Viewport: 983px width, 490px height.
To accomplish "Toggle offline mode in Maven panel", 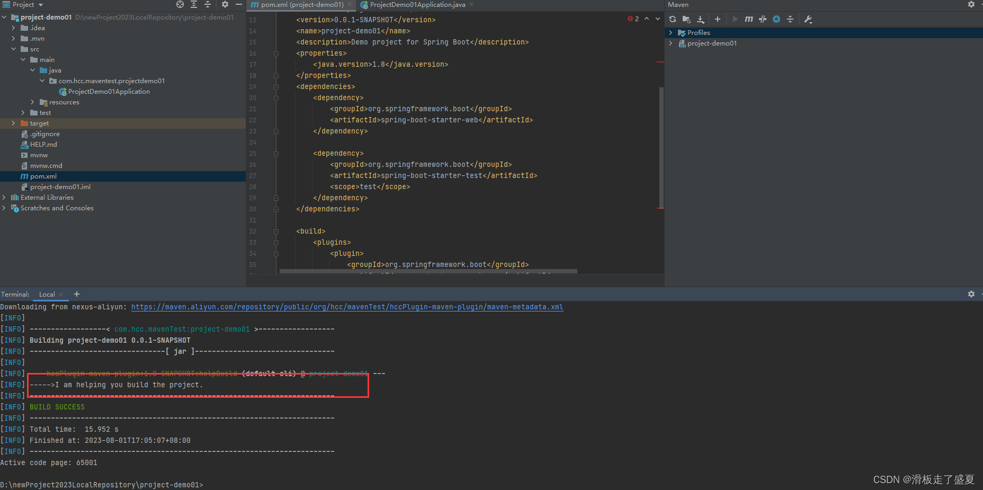I will click(x=776, y=19).
